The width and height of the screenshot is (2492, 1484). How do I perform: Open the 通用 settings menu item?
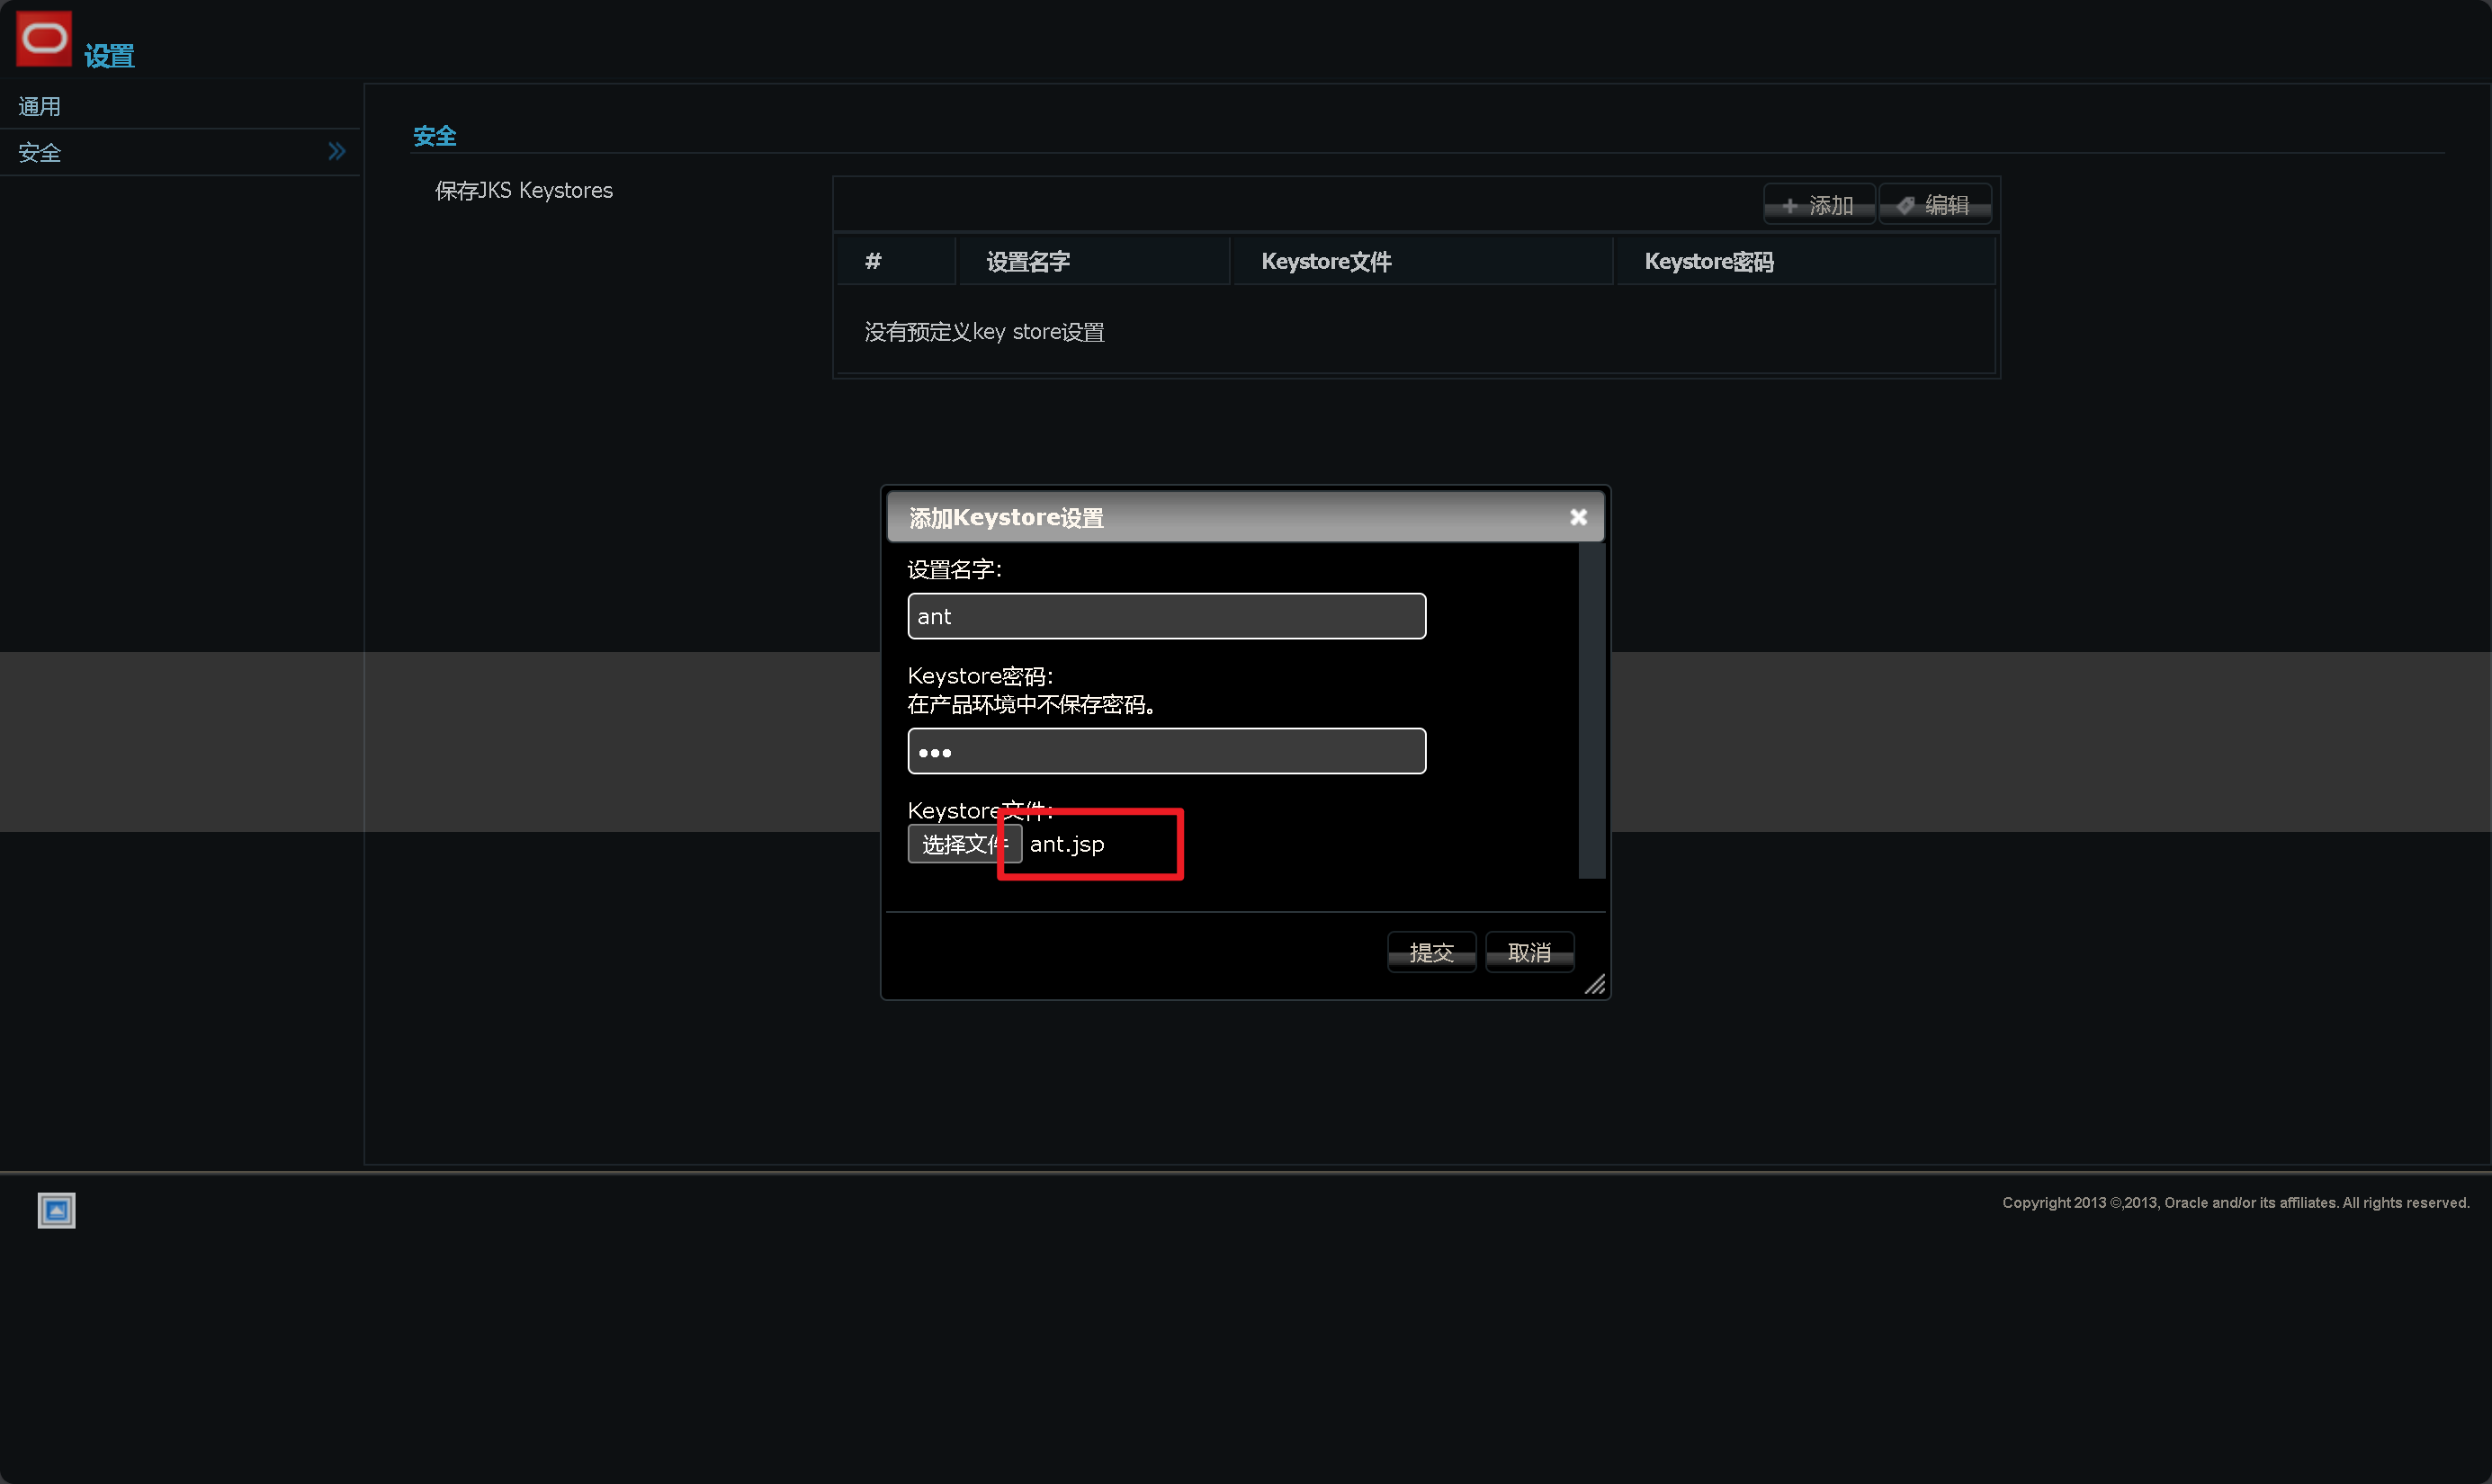pos(40,106)
